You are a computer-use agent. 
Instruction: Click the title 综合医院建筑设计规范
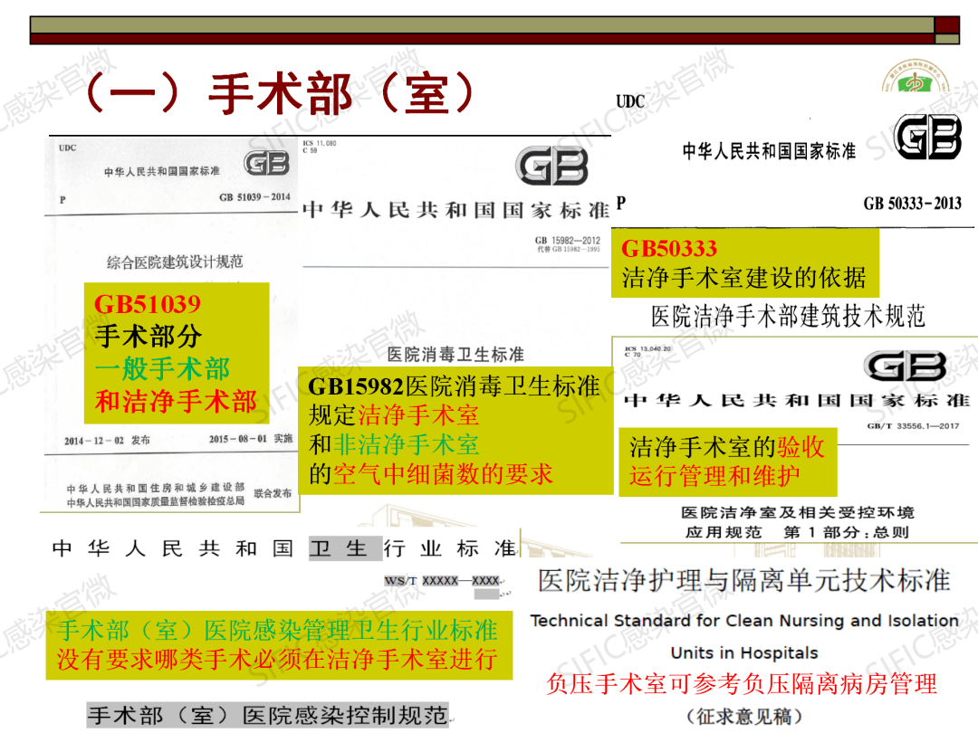tap(175, 262)
